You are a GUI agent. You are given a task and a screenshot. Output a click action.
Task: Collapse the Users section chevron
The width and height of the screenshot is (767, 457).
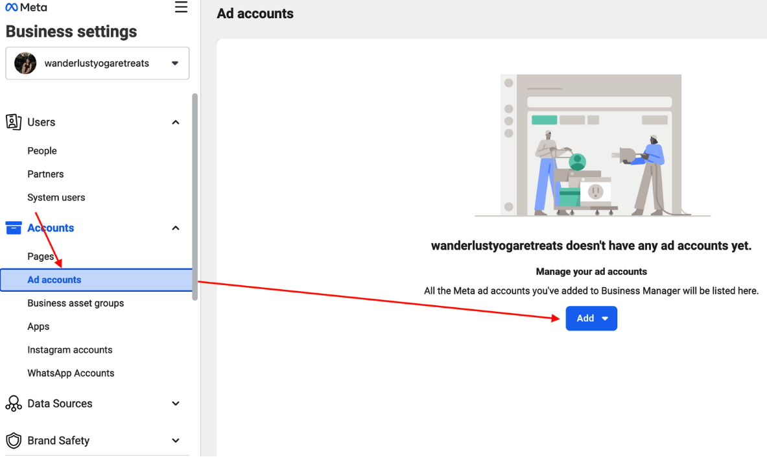tap(176, 123)
